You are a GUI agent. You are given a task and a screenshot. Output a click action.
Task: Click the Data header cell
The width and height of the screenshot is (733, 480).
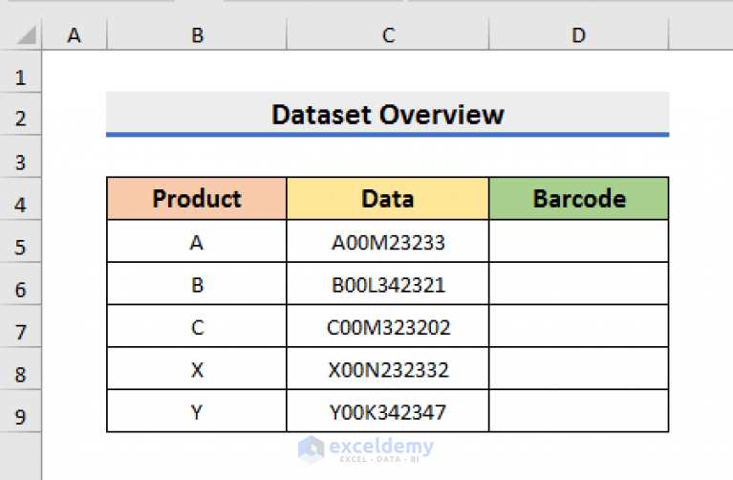point(388,198)
